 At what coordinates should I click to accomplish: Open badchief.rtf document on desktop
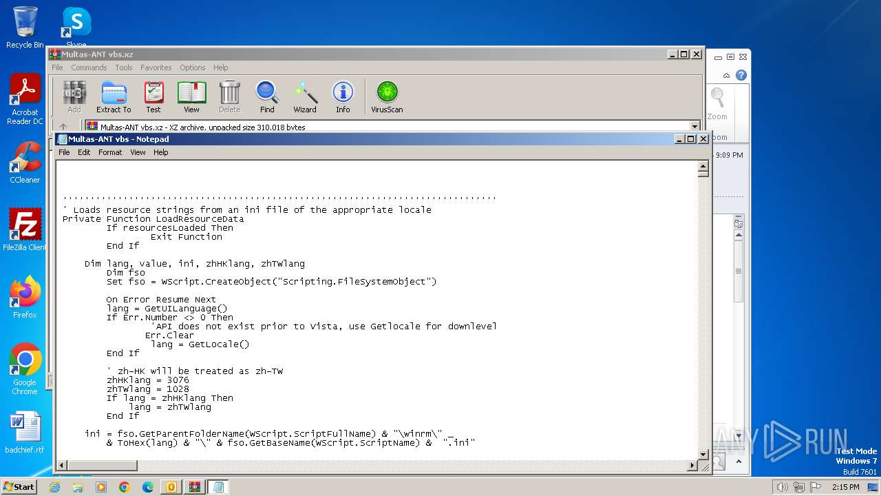[x=25, y=433]
